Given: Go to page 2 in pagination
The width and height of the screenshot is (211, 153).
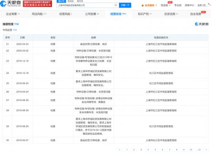Looking at the screenshot, I should [134, 150].
